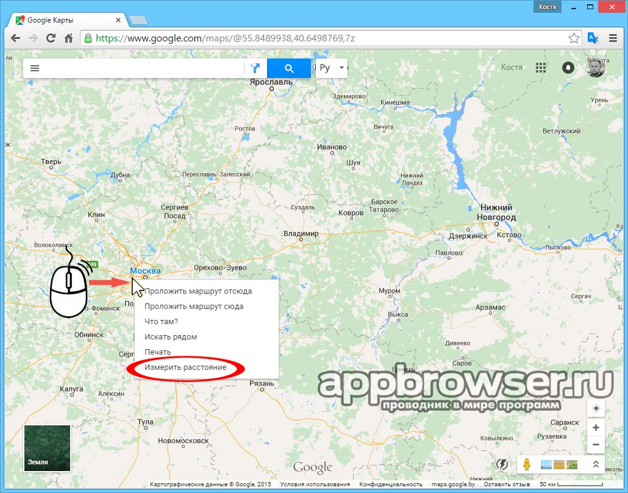628x493 pixels.
Task: Click the Google Translate icon in the toolbar
Action: (593, 38)
